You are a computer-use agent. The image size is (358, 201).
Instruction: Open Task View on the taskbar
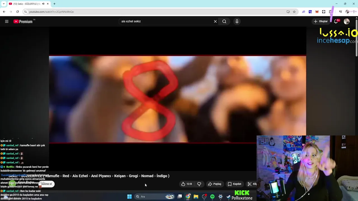click(x=180, y=197)
